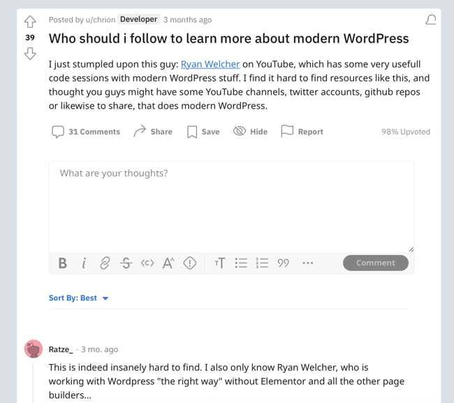Toggle inline code formatting
Viewport: 454px width, 403px height.
[x=147, y=263]
